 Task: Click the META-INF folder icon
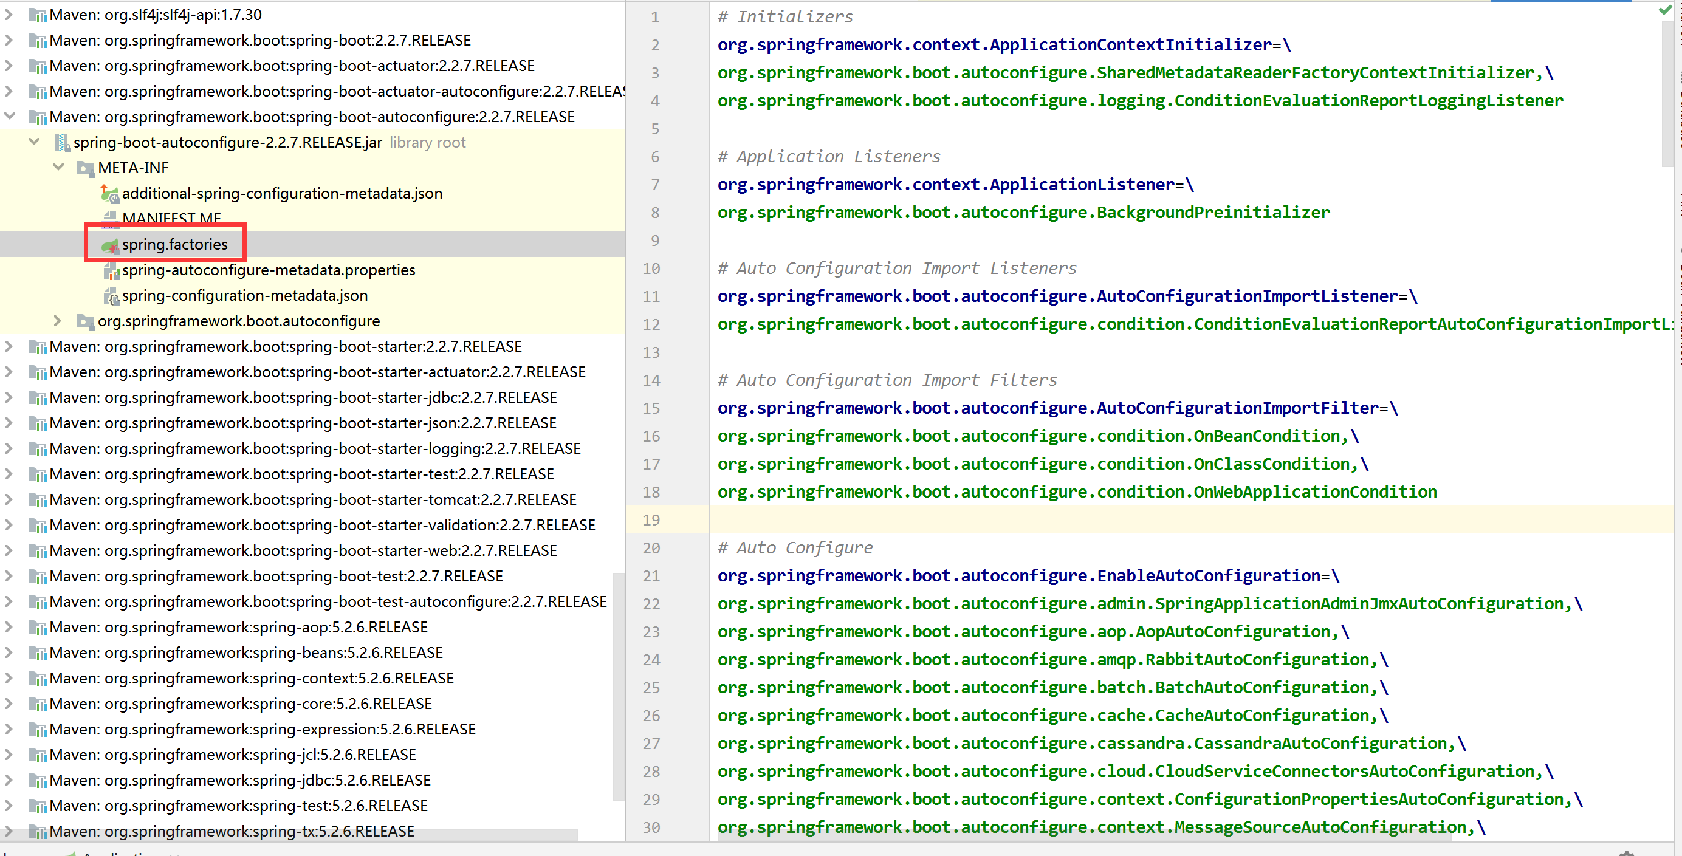tap(86, 168)
